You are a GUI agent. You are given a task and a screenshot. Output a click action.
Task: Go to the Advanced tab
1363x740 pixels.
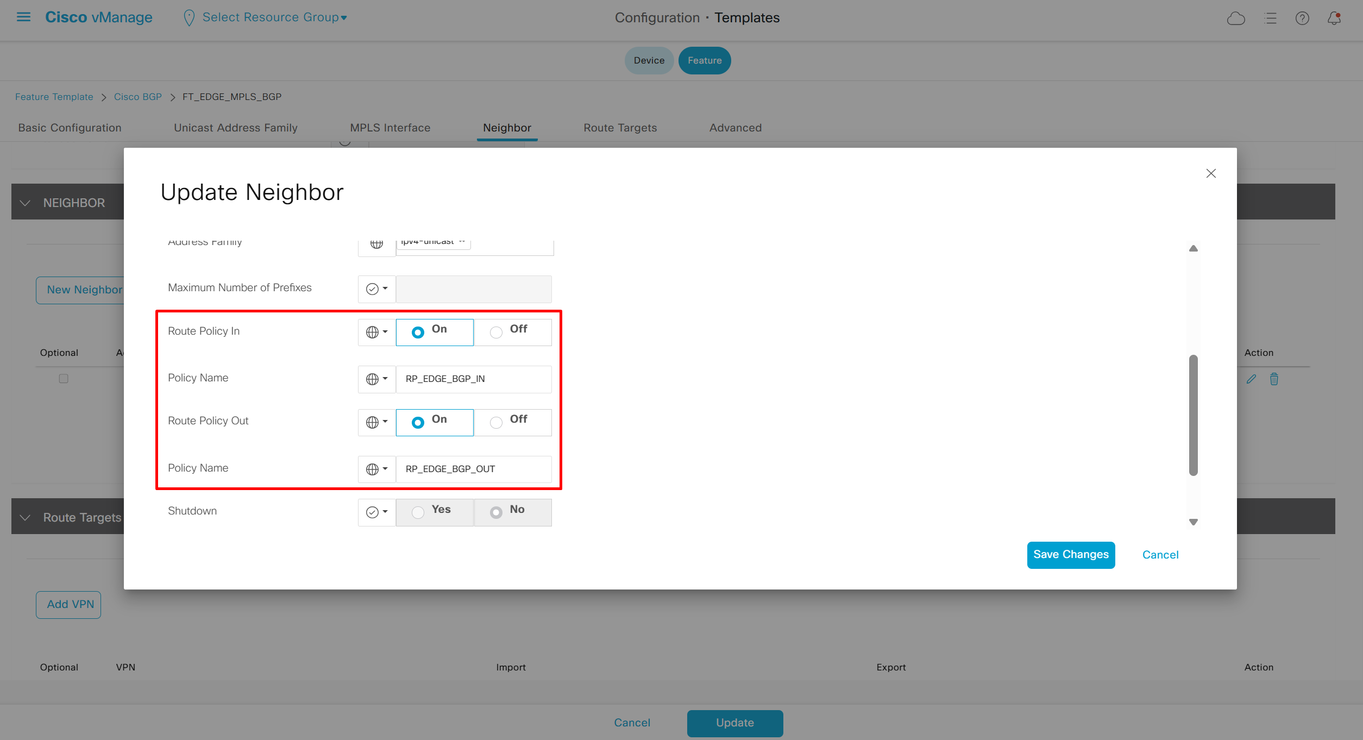[735, 128]
